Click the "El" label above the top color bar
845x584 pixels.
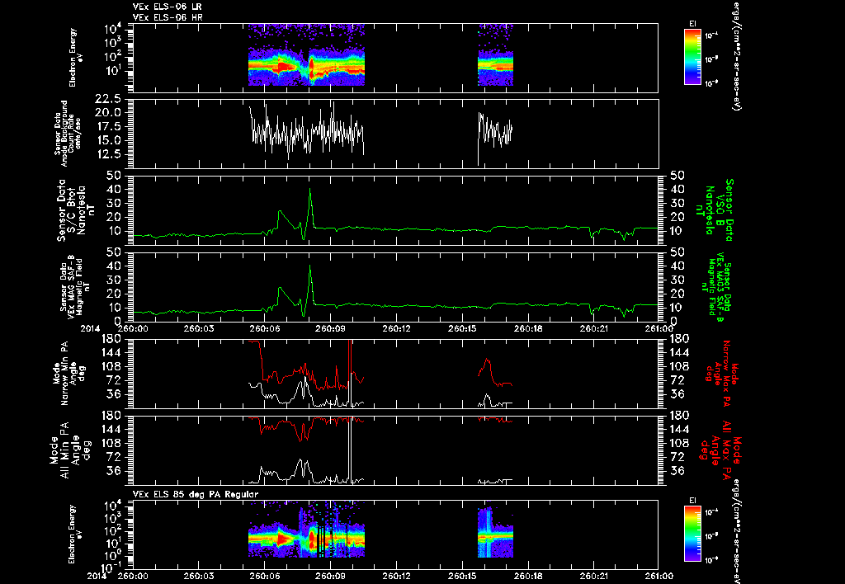pyautogui.click(x=692, y=24)
